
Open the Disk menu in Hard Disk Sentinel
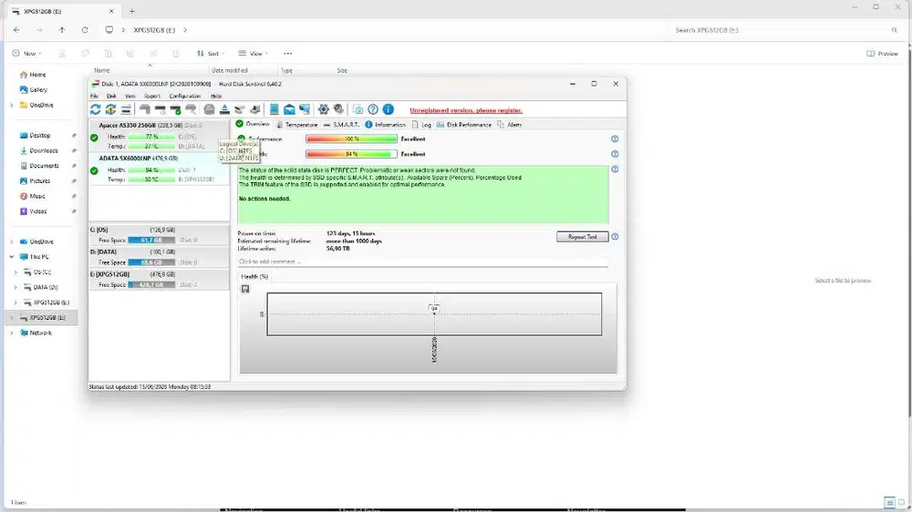pyautogui.click(x=111, y=96)
